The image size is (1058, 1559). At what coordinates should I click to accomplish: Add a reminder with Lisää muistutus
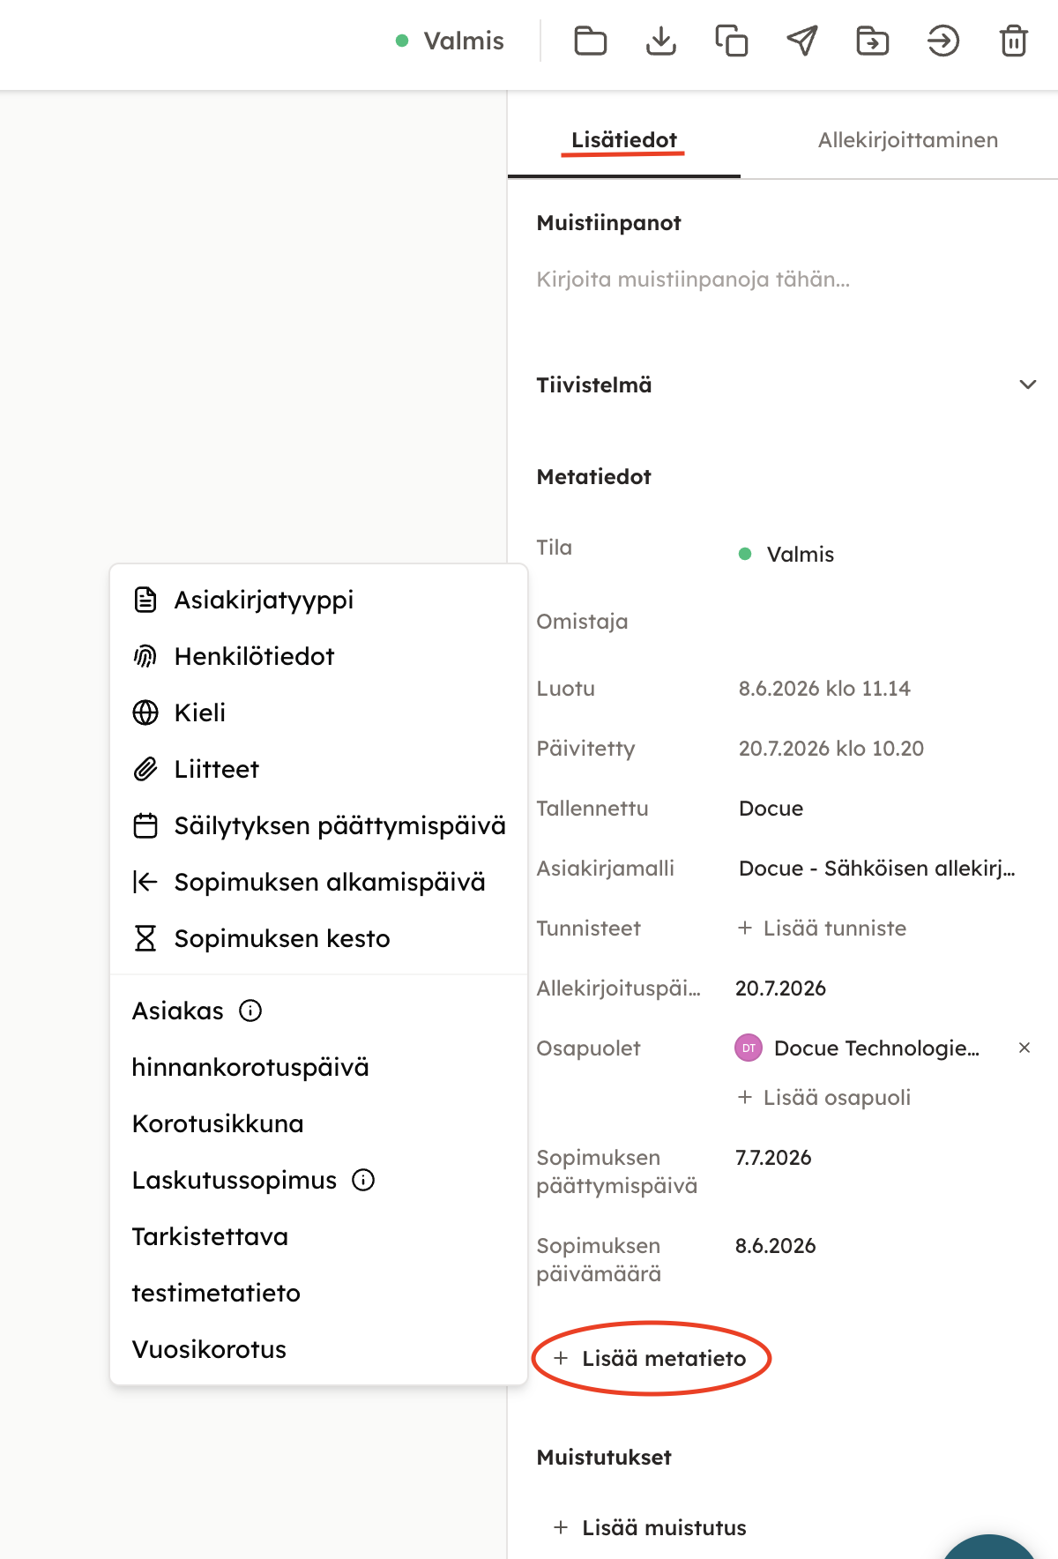pyautogui.click(x=649, y=1527)
